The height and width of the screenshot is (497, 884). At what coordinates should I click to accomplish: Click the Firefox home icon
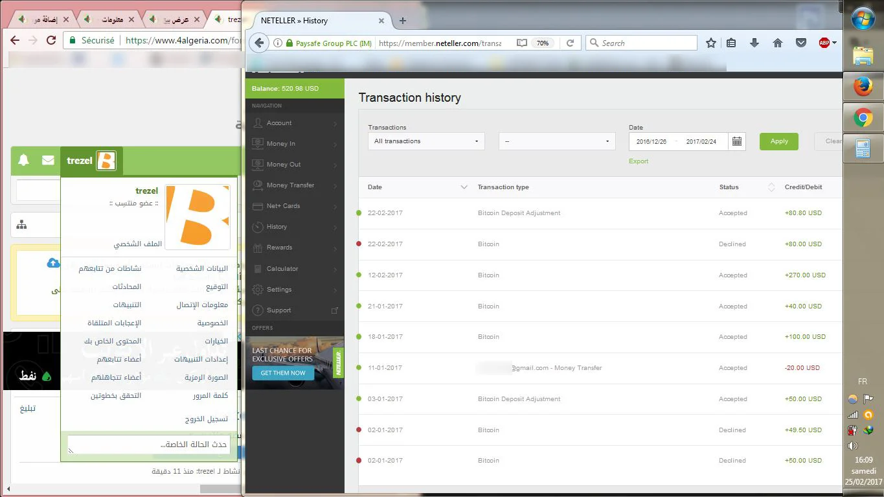(x=778, y=43)
